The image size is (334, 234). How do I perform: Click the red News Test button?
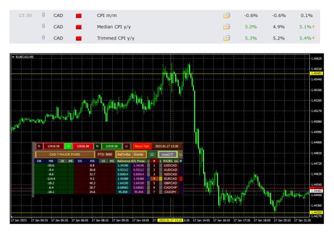coord(142,146)
